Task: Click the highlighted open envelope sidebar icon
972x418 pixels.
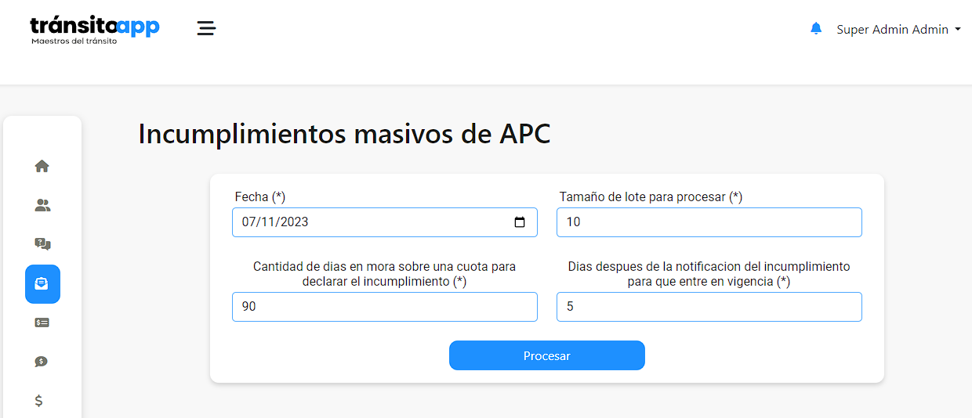Action: coord(42,284)
